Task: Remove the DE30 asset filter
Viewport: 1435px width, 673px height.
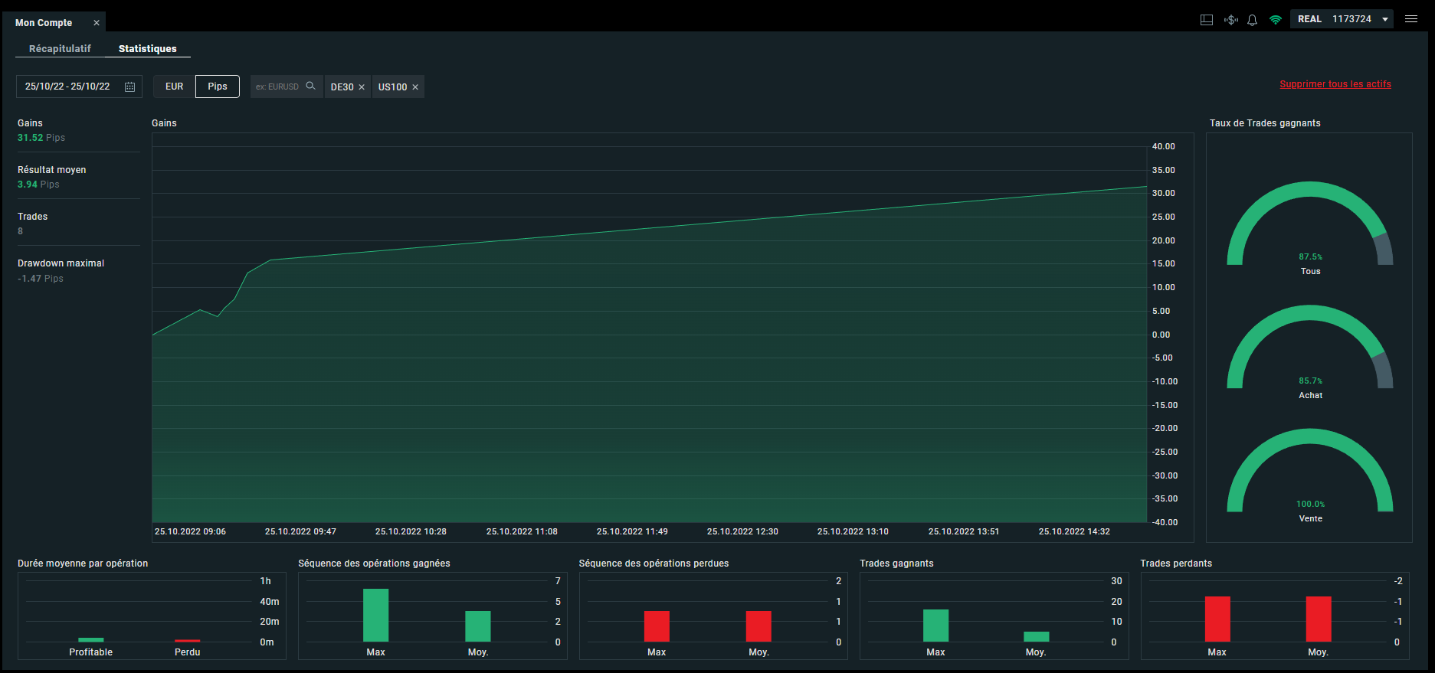Action: coord(362,87)
